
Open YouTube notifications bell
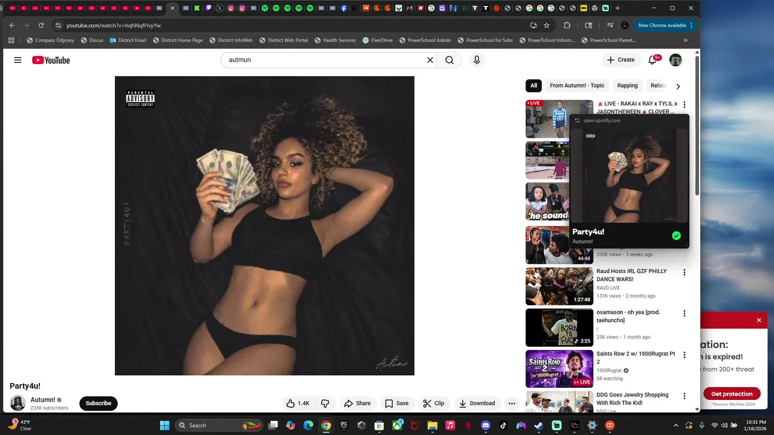652,60
